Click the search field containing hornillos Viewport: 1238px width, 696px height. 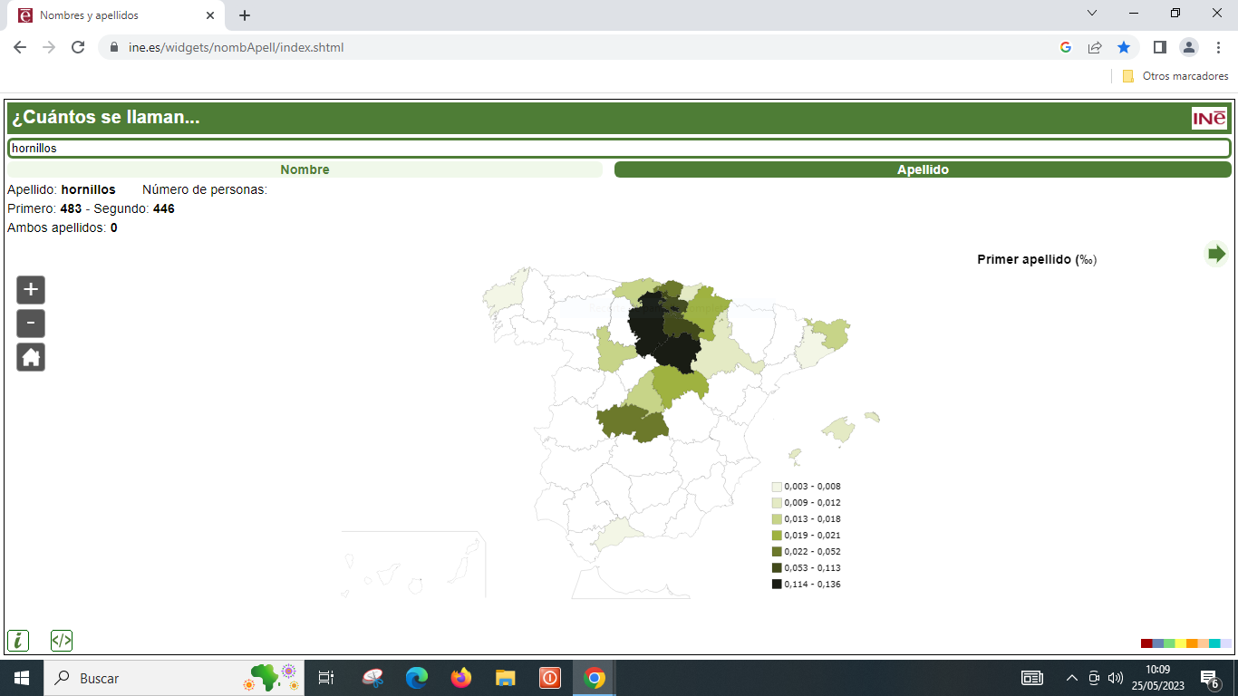(619, 148)
